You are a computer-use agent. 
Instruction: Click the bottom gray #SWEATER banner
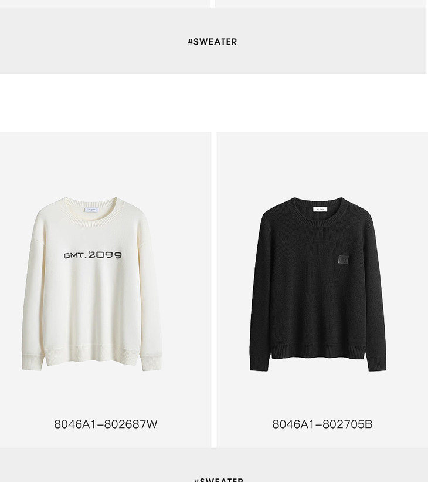(214, 465)
